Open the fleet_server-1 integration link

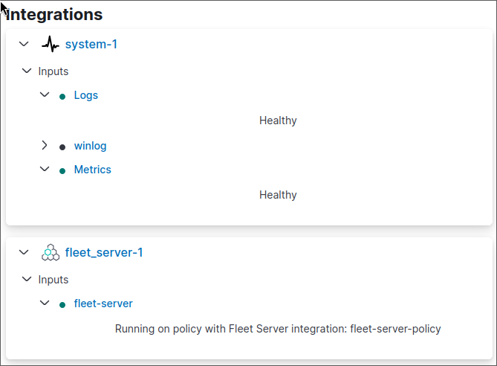104,253
